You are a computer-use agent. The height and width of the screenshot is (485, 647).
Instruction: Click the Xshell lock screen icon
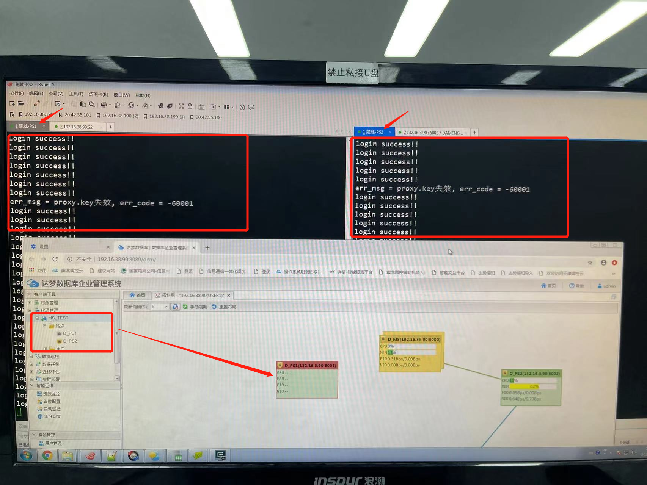click(x=190, y=106)
